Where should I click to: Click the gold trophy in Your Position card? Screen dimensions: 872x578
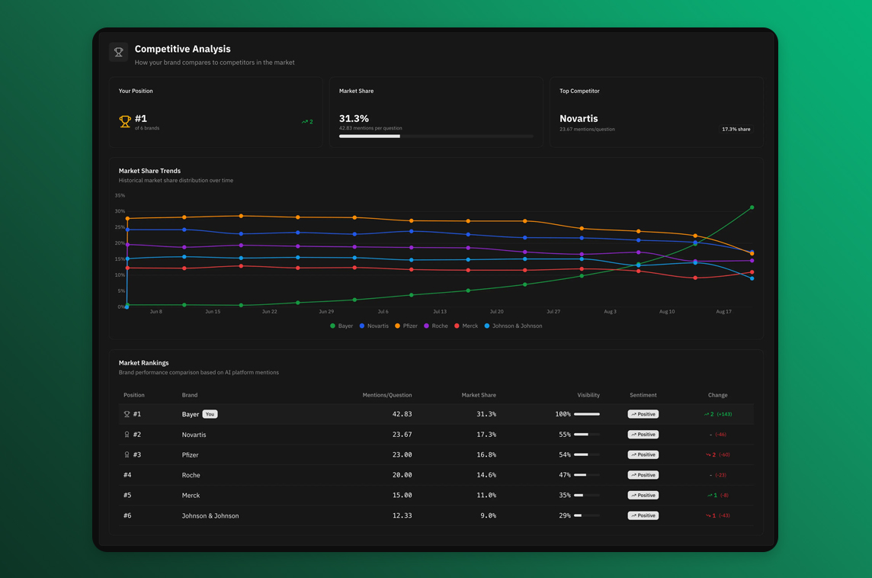(x=125, y=121)
